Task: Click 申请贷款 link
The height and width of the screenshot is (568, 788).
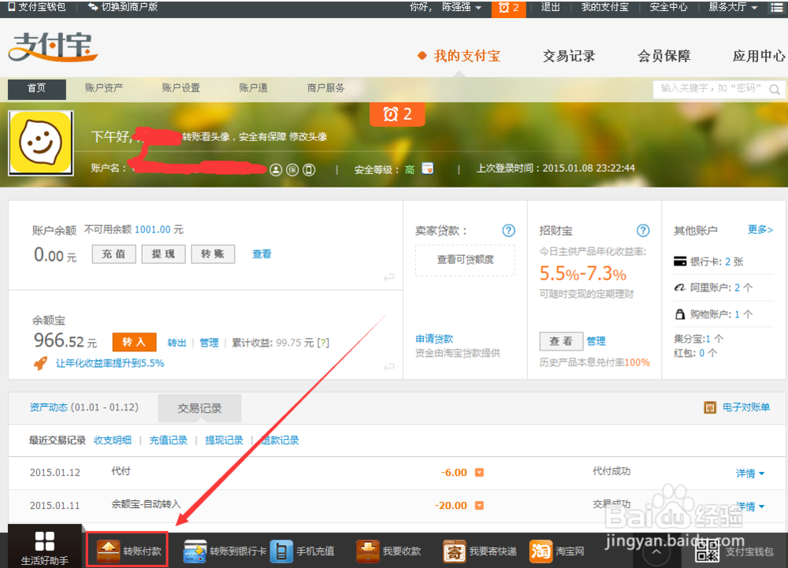Action: [x=434, y=339]
